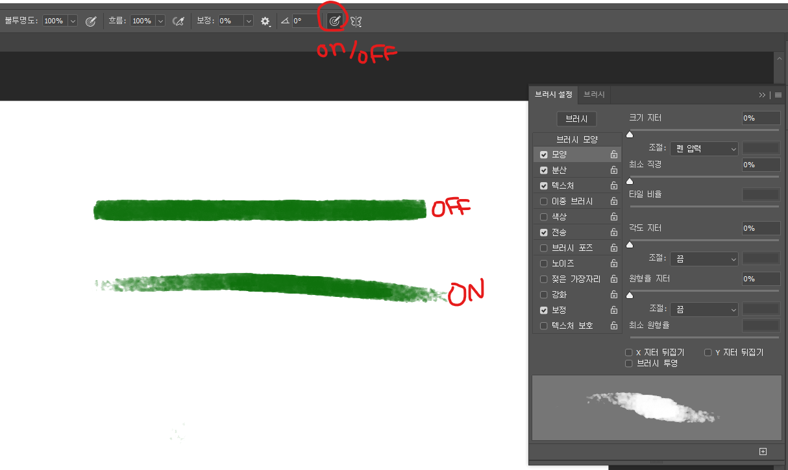Click the brush stroke preview thumbnail
Image resolution: width=788 pixels, height=470 pixels.
[656, 408]
